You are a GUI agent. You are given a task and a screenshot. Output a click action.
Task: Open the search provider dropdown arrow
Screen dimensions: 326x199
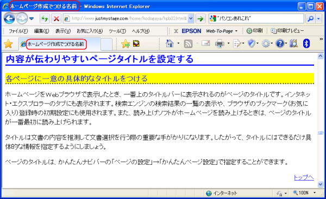pos(318,18)
